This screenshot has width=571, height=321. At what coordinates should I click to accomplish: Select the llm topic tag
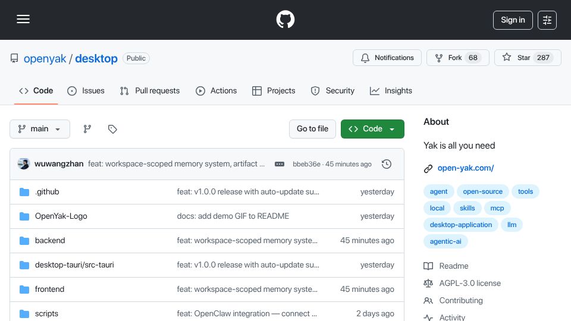(512, 225)
